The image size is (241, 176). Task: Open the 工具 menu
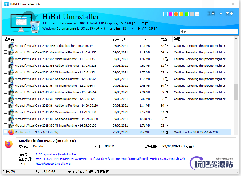point(211,14)
